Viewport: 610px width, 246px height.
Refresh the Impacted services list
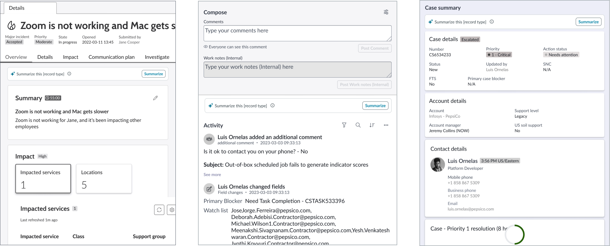159,210
